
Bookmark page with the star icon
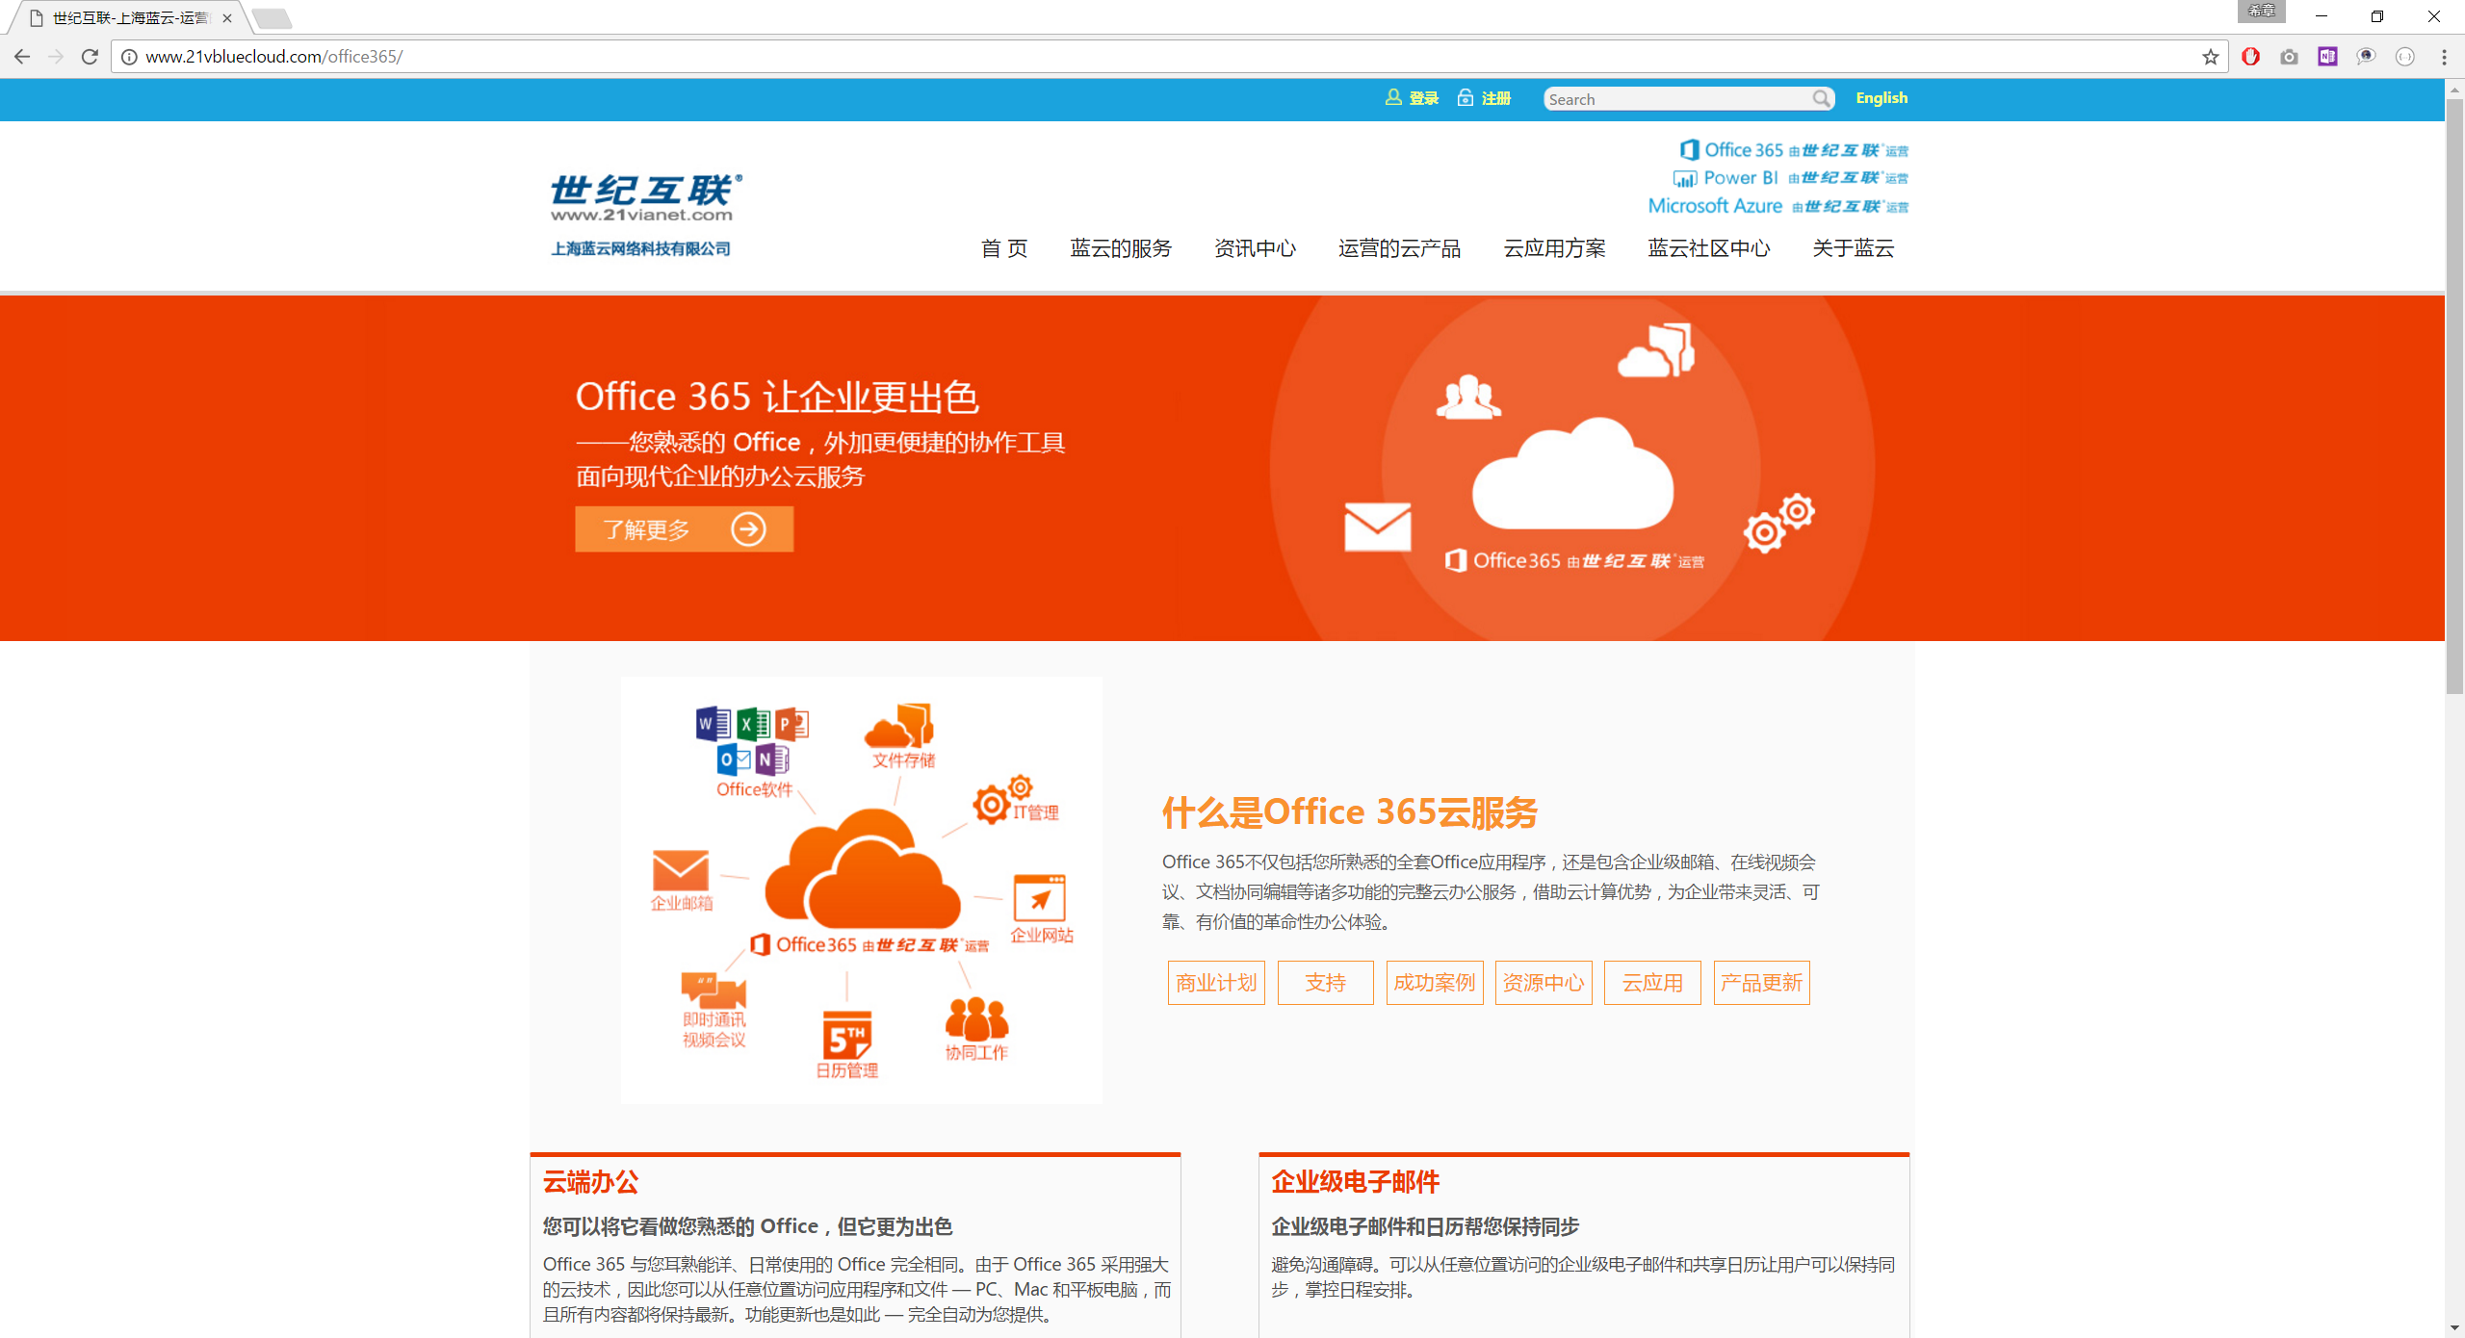[2210, 57]
